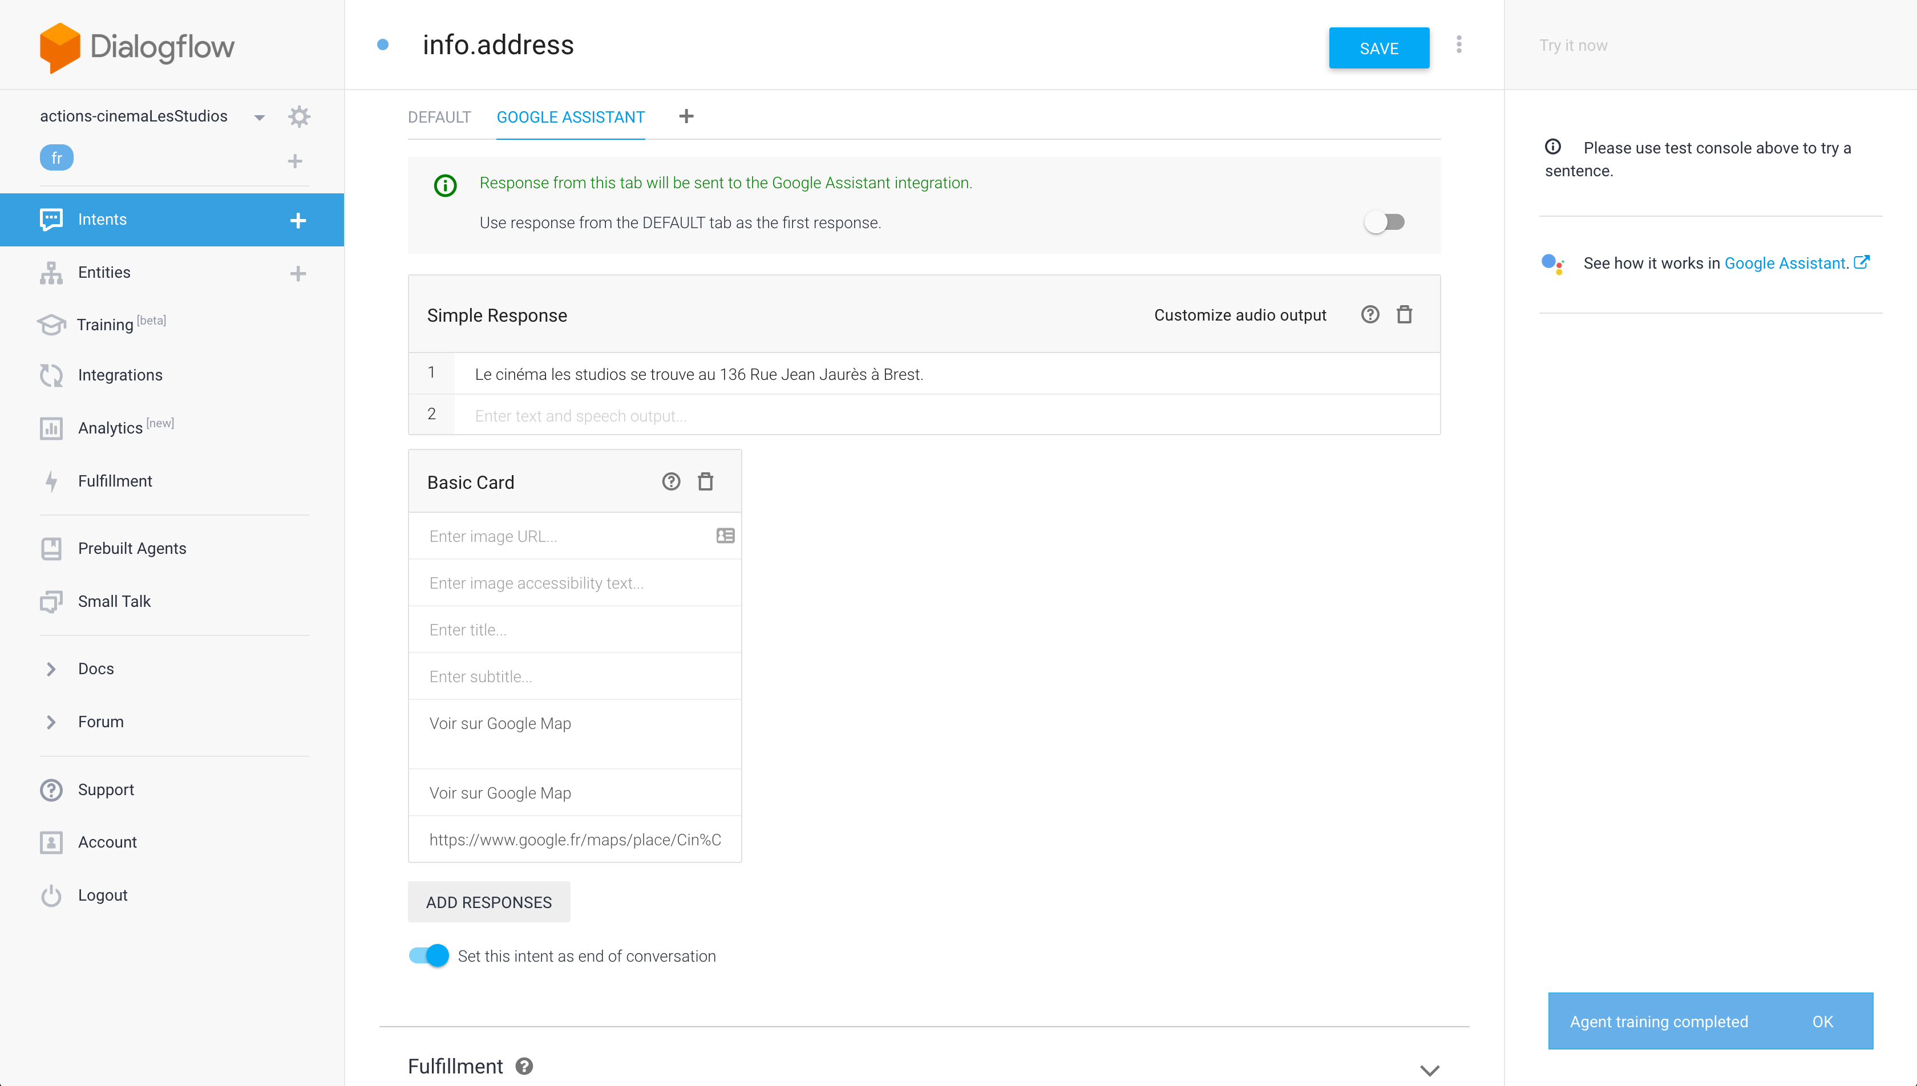Click the Enter title field
Screen dimensions: 1917x1086
click(x=575, y=630)
